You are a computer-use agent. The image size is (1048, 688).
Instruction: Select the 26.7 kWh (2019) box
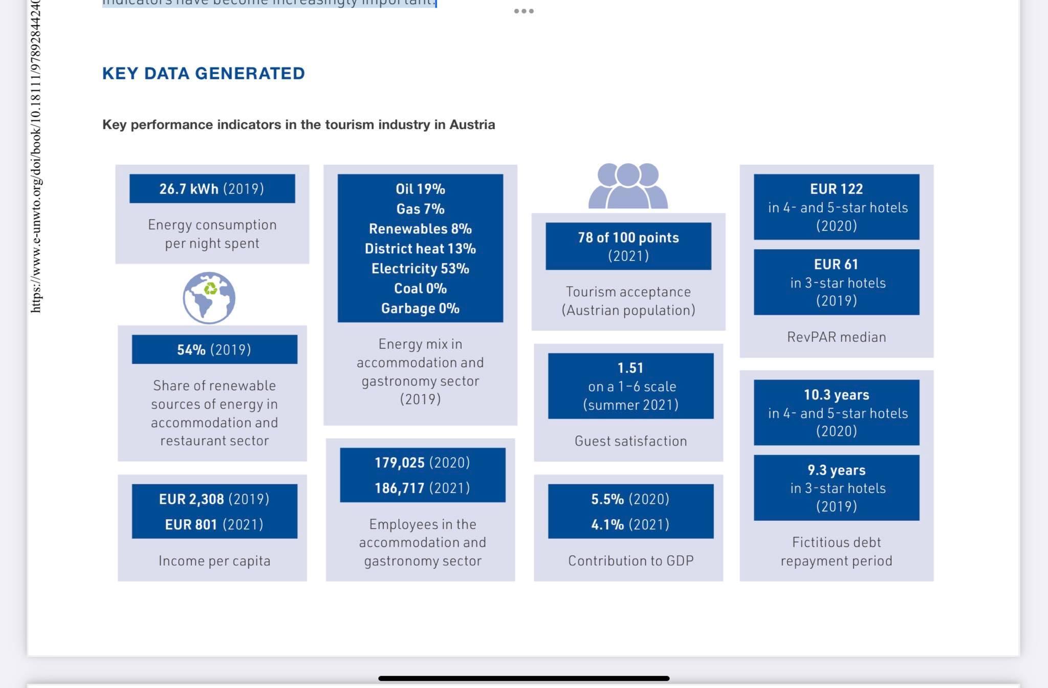click(212, 189)
